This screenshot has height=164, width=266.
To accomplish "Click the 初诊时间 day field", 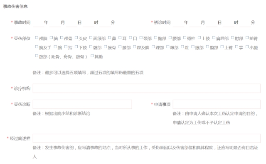I will [212, 23].
